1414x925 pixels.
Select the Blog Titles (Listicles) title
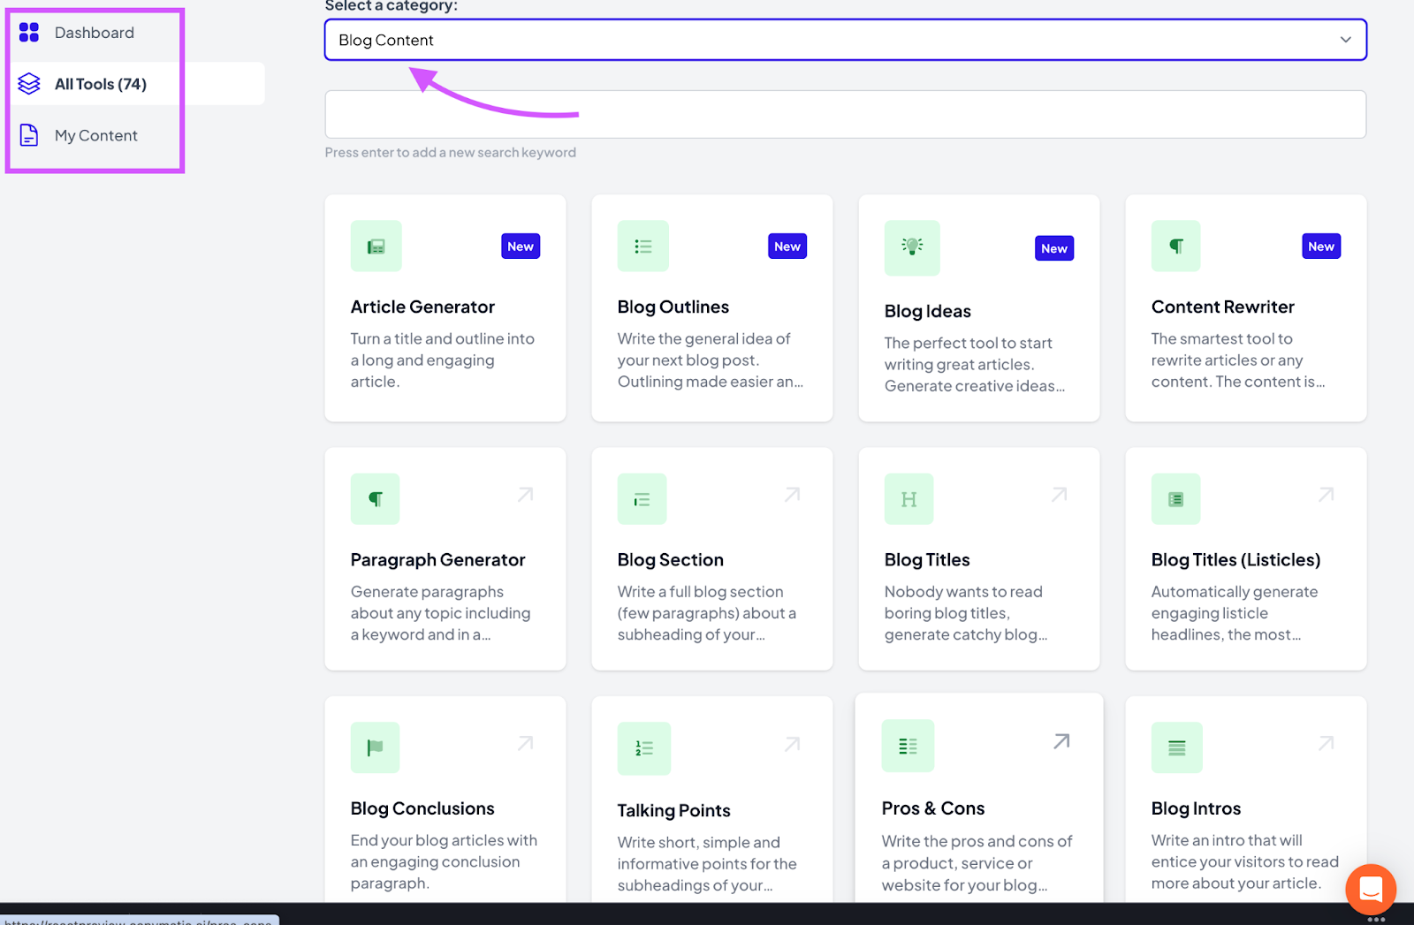coord(1235,559)
